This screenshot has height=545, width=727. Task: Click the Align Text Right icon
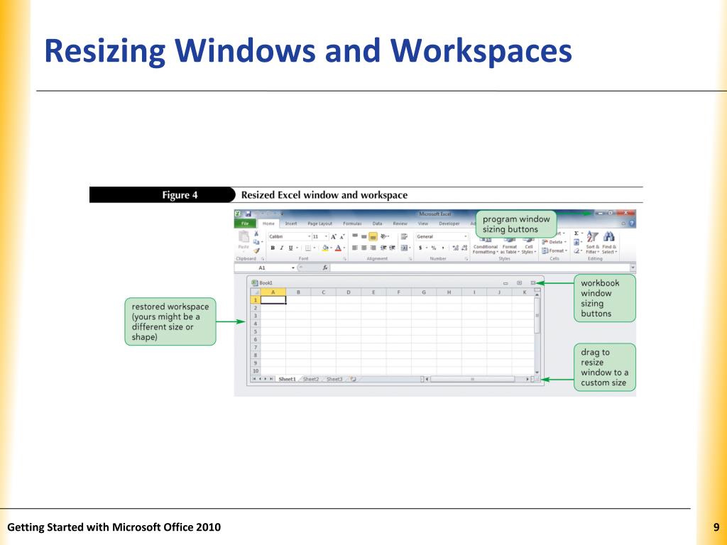[x=373, y=248]
